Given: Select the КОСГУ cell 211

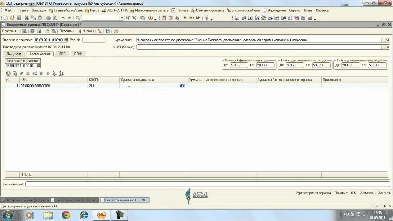Looking at the screenshot, I should click(x=103, y=86).
